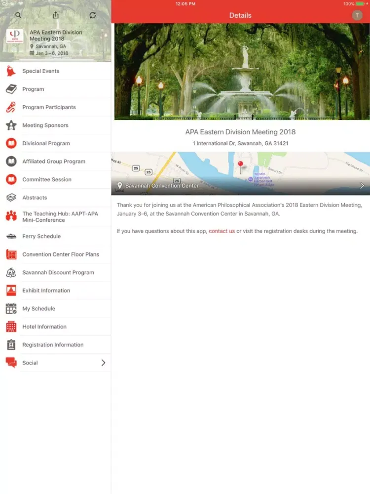Tap the 'Jan 3–6, 2018' date text
The height and width of the screenshot is (494, 370).
tap(52, 53)
